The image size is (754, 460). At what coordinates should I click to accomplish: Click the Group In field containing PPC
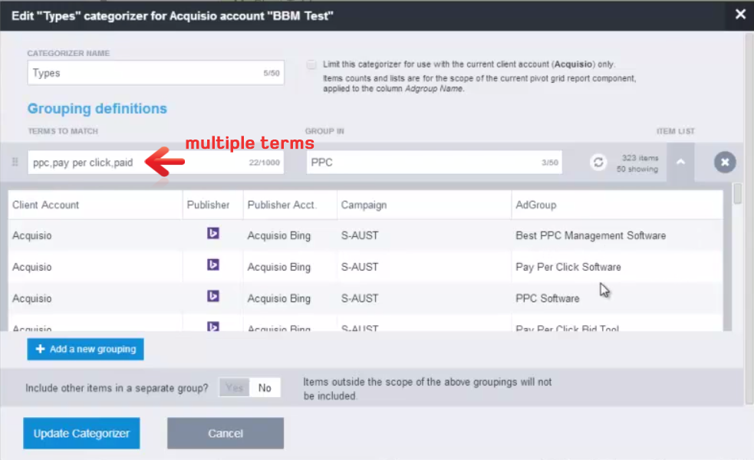434,163
